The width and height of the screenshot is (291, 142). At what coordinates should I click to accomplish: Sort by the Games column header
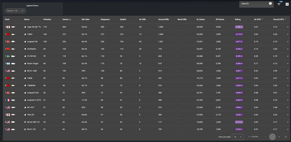pyautogui.click(x=65, y=19)
